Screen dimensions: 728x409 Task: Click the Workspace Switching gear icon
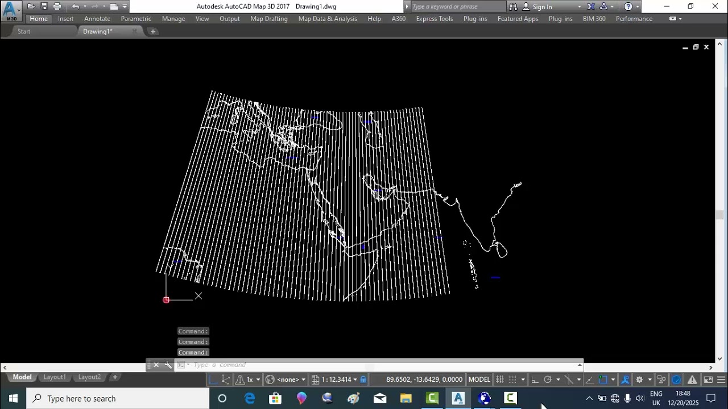[639, 379]
